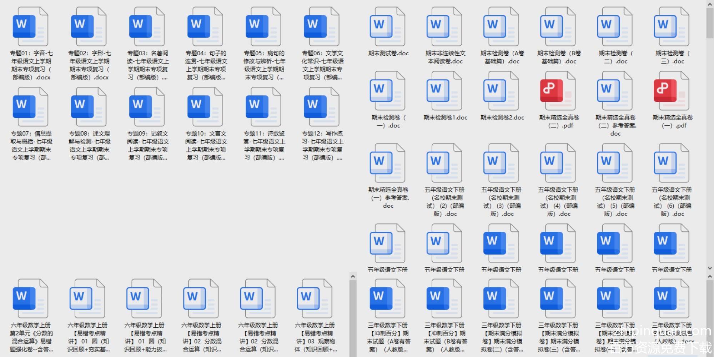Click the 期末精选全真卷（二）参考答案.doc file name
The image size is (714, 357).
(x=615, y=125)
